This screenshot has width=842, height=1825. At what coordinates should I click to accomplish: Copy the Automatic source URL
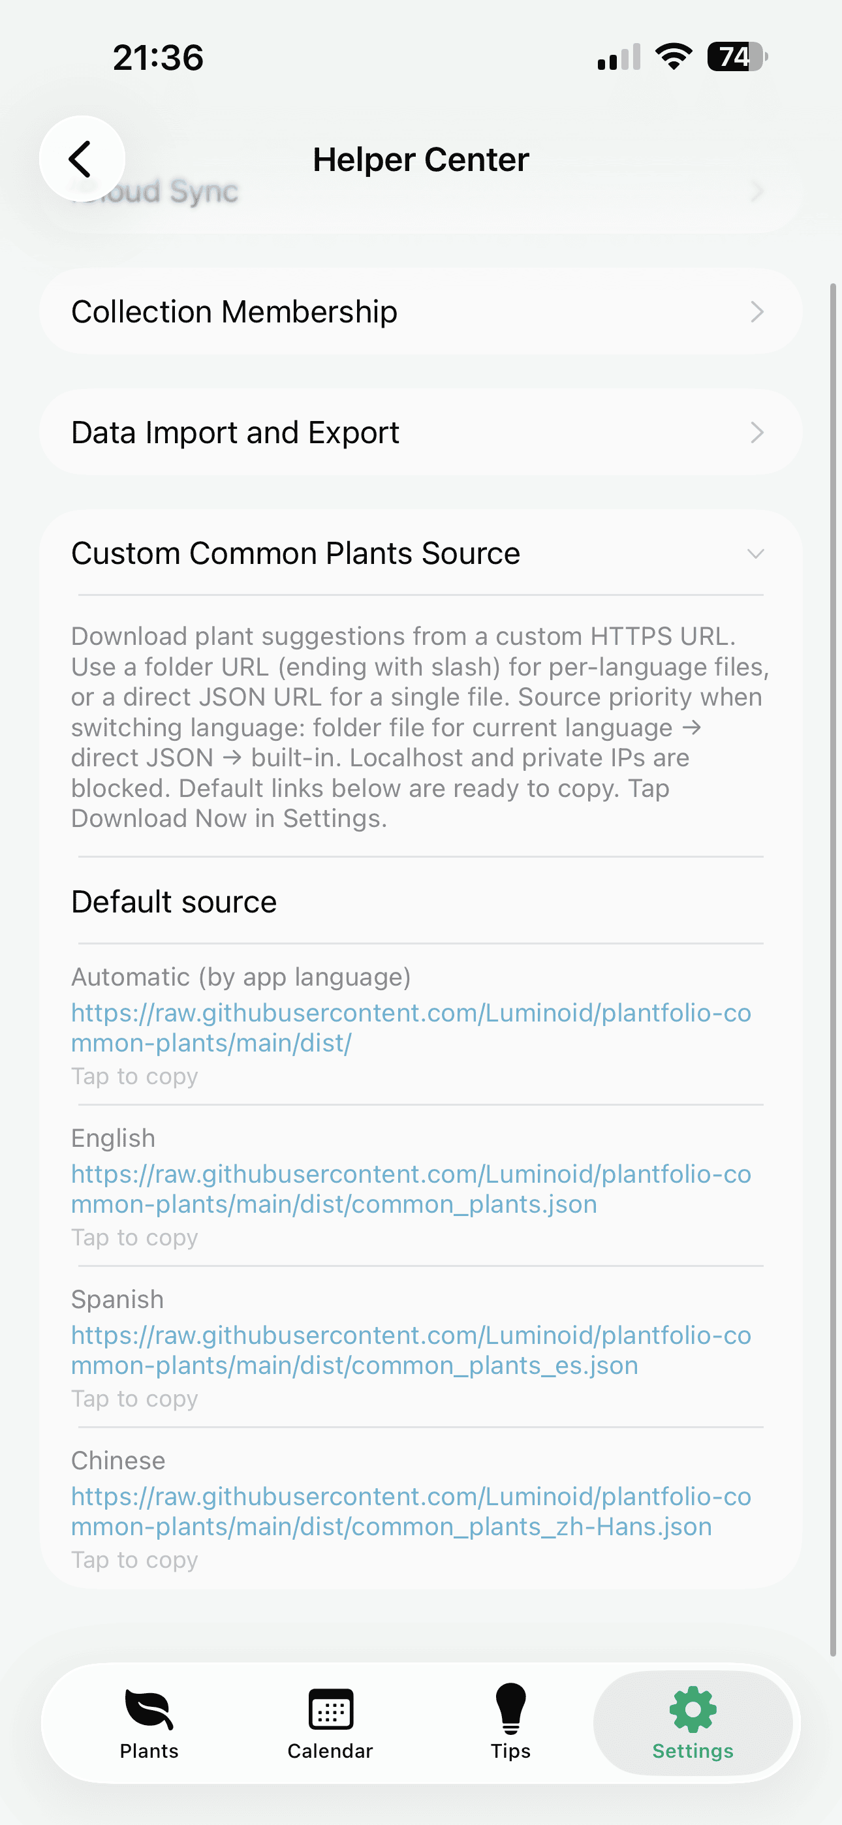click(411, 1027)
